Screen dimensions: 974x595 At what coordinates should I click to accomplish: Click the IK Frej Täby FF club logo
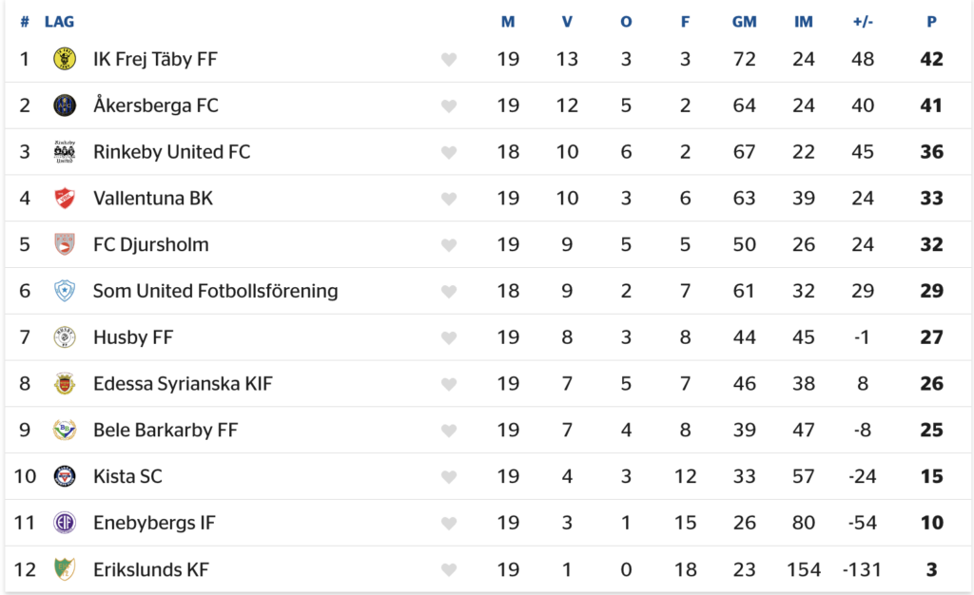tap(65, 59)
